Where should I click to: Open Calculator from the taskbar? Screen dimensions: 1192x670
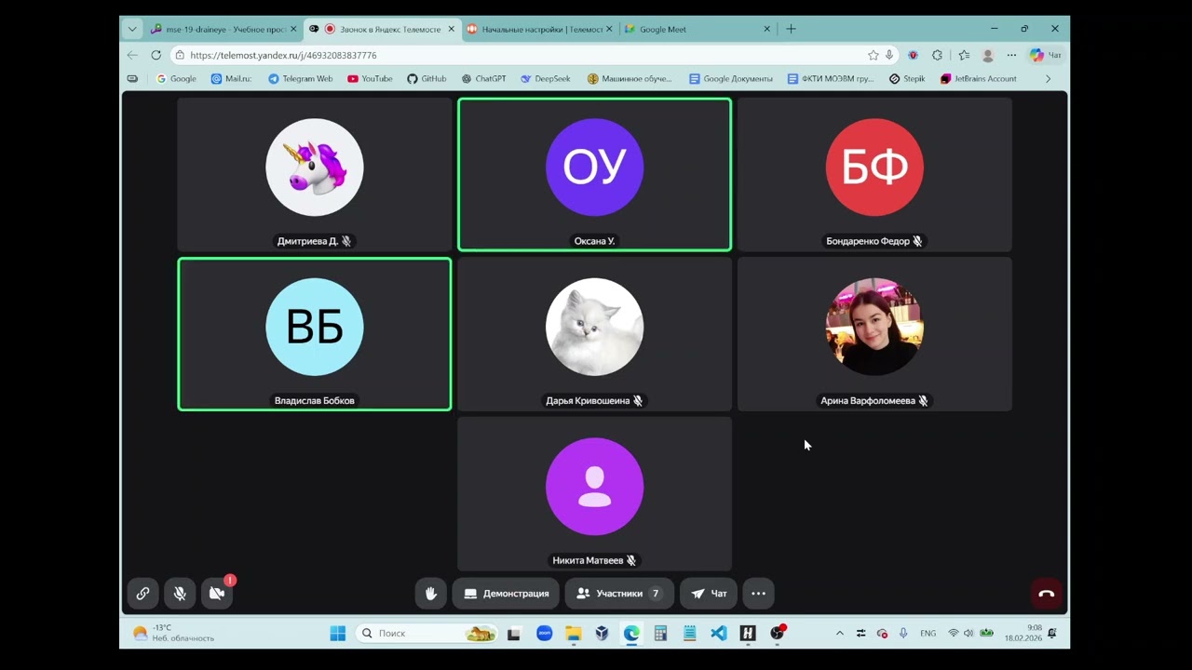660,634
